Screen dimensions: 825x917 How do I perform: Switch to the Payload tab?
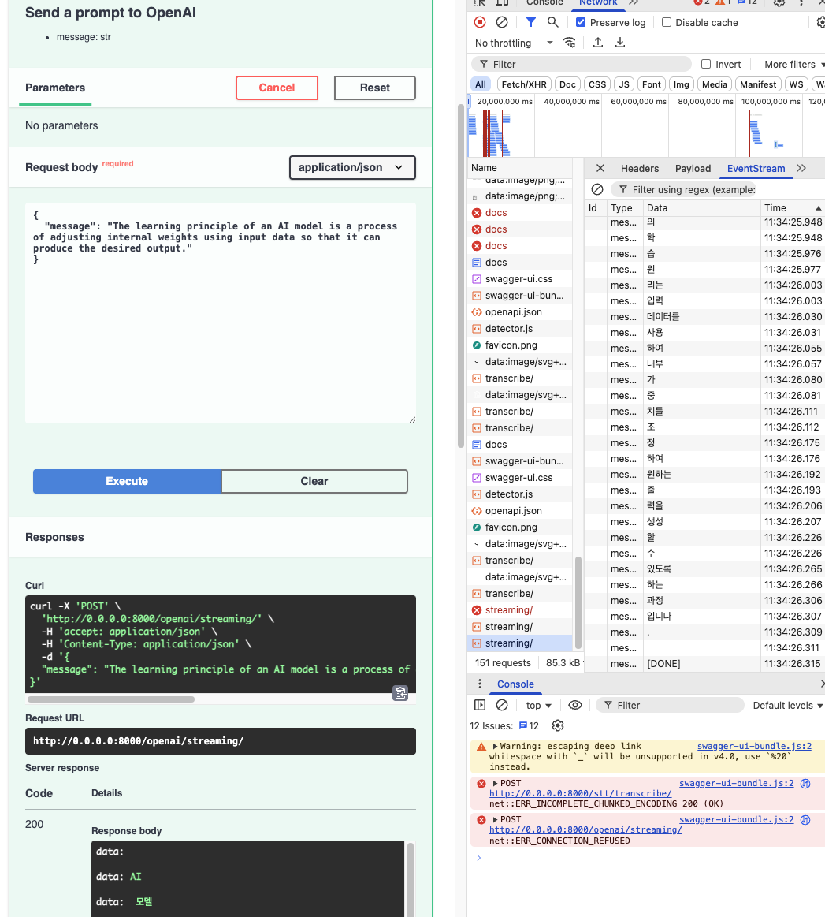[693, 168]
